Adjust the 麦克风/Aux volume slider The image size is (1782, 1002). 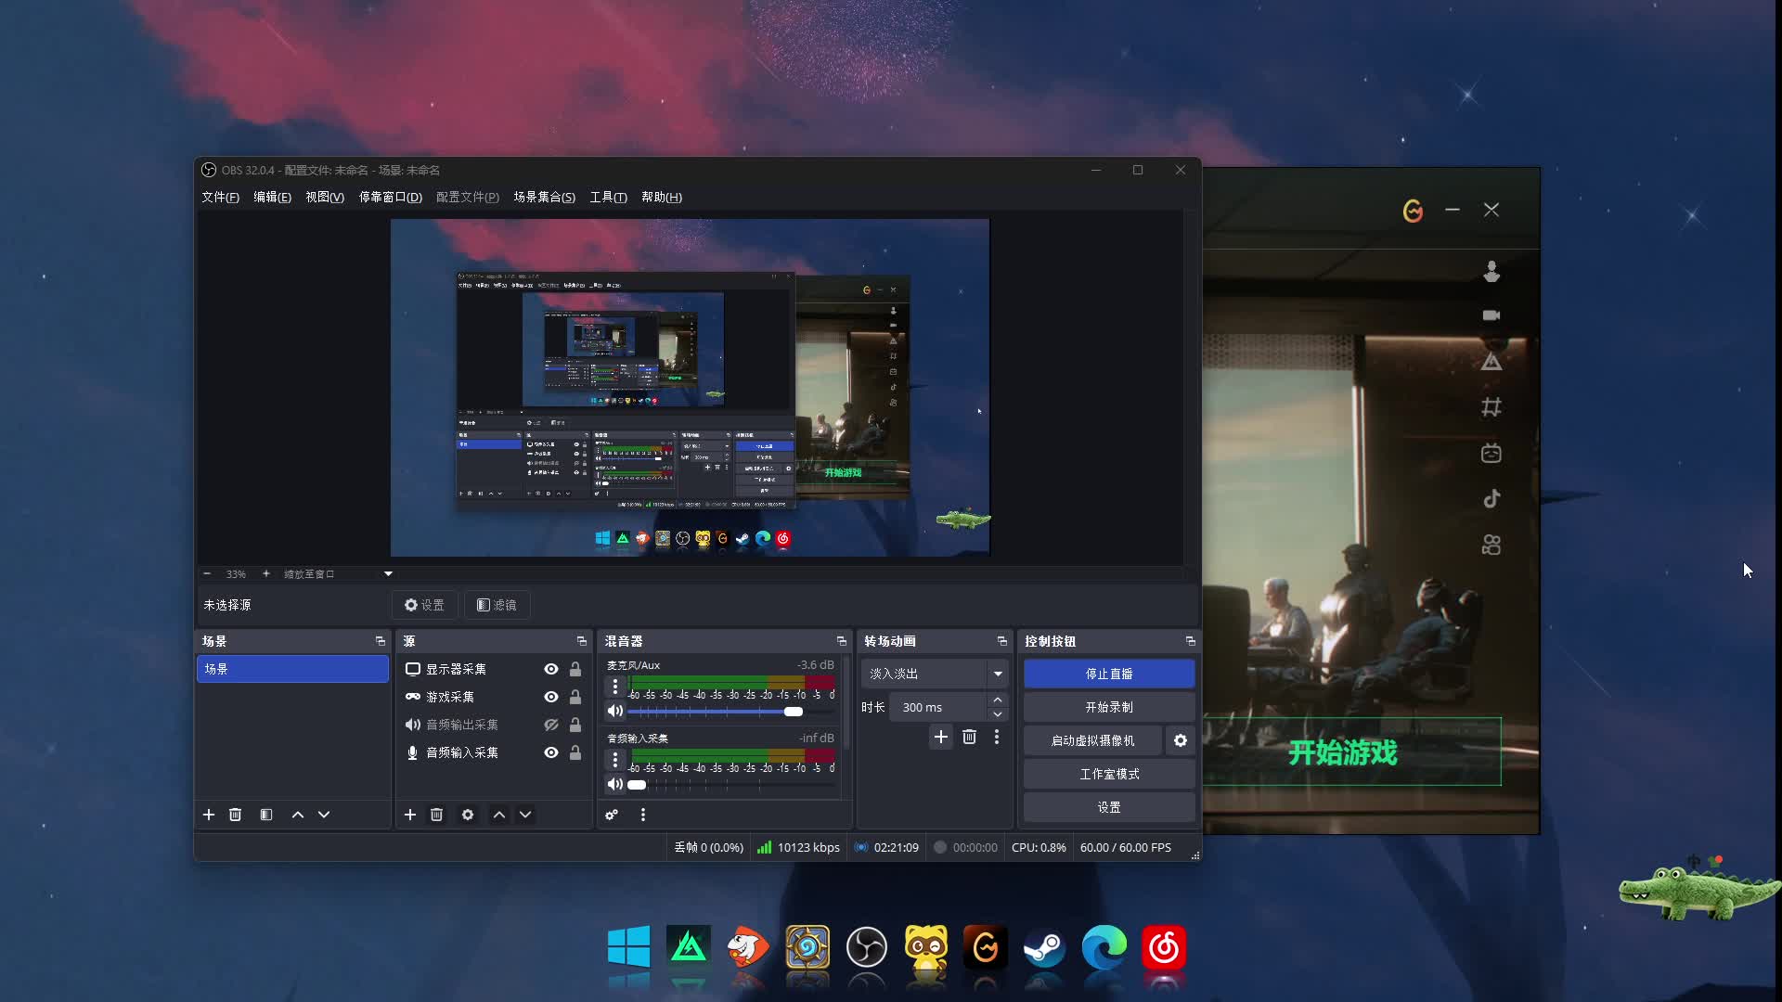[x=793, y=712]
